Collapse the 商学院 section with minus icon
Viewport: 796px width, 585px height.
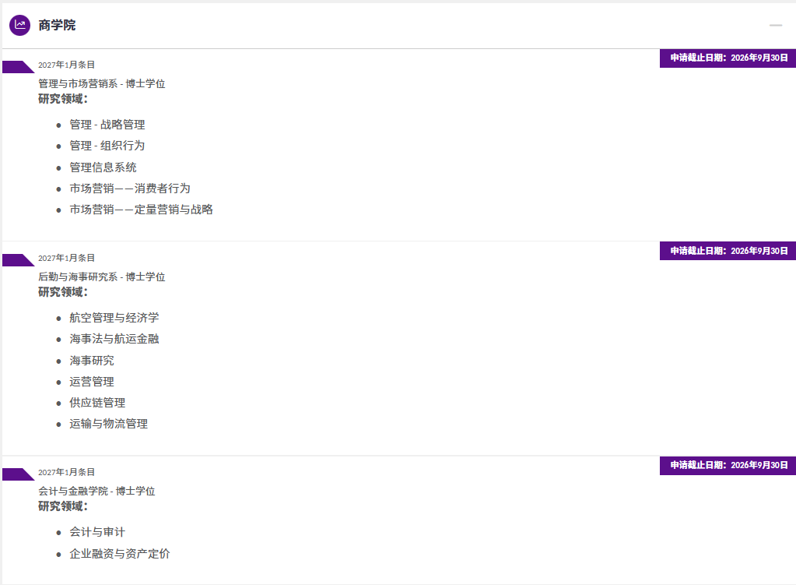click(775, 25)
